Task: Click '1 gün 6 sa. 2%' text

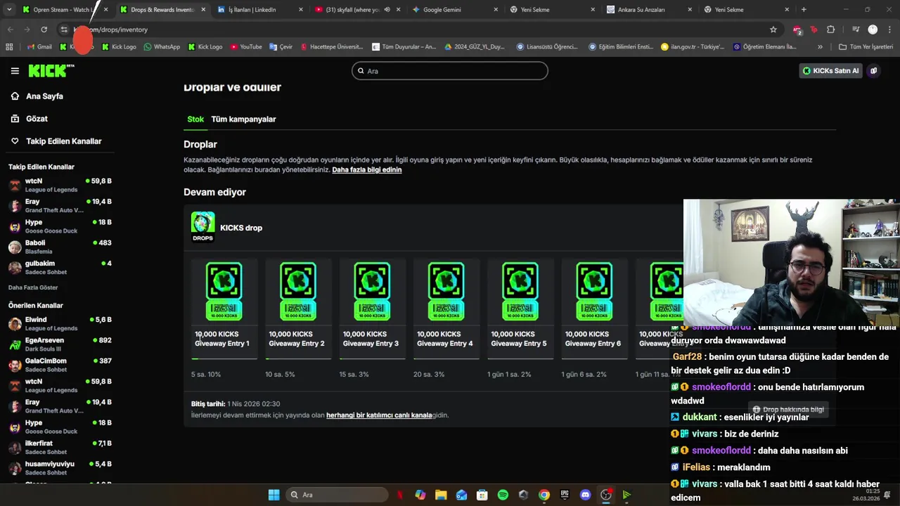Action: [x=584, y=375]
